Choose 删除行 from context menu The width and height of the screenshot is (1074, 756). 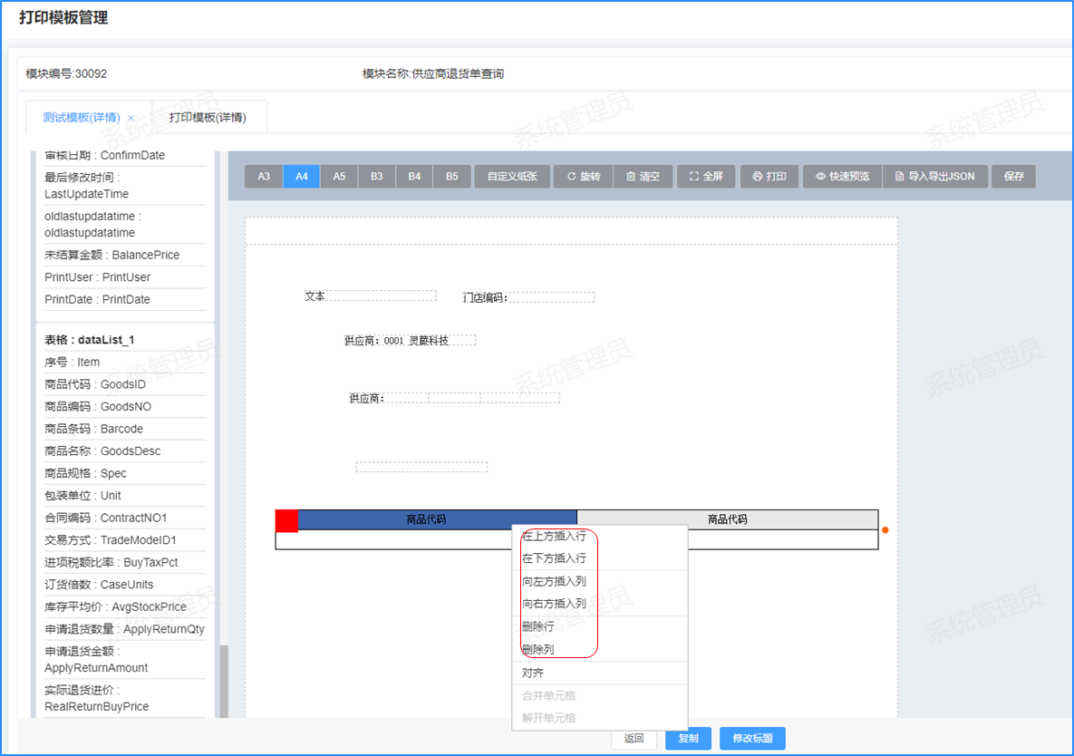pyautogui.click(x=599, y=626)
